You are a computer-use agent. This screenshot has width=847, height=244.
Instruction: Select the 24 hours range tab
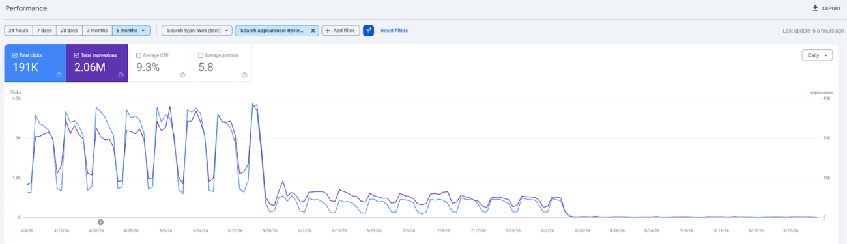18,31
